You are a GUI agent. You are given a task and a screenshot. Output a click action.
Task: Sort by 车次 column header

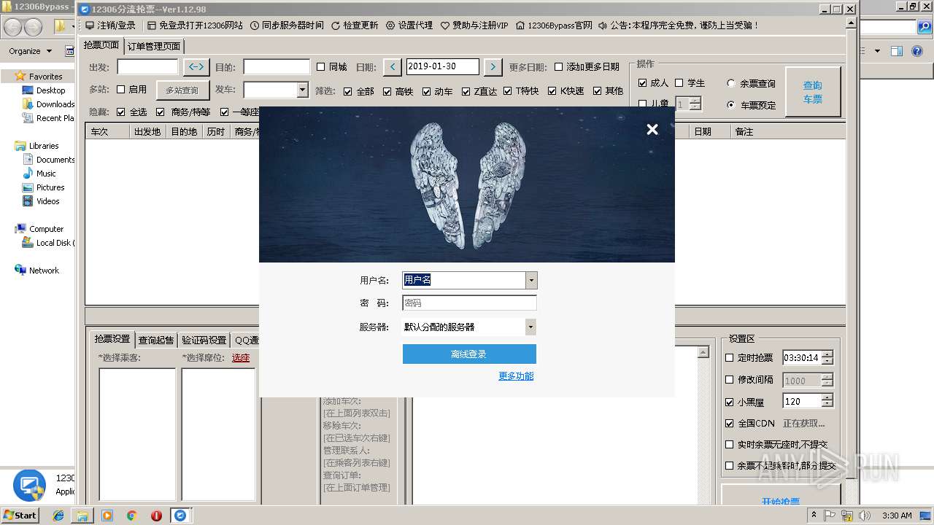click(107, 131)
